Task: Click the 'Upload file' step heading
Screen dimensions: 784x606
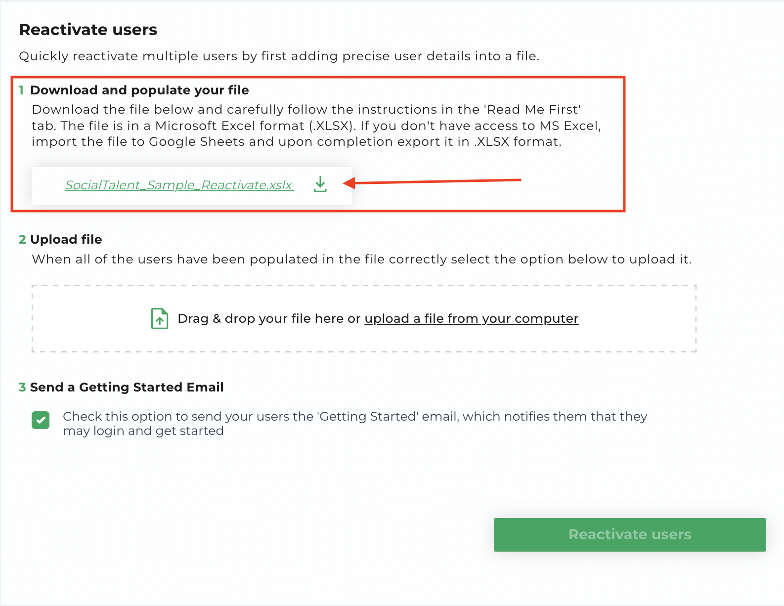Action: pos(66,239)
